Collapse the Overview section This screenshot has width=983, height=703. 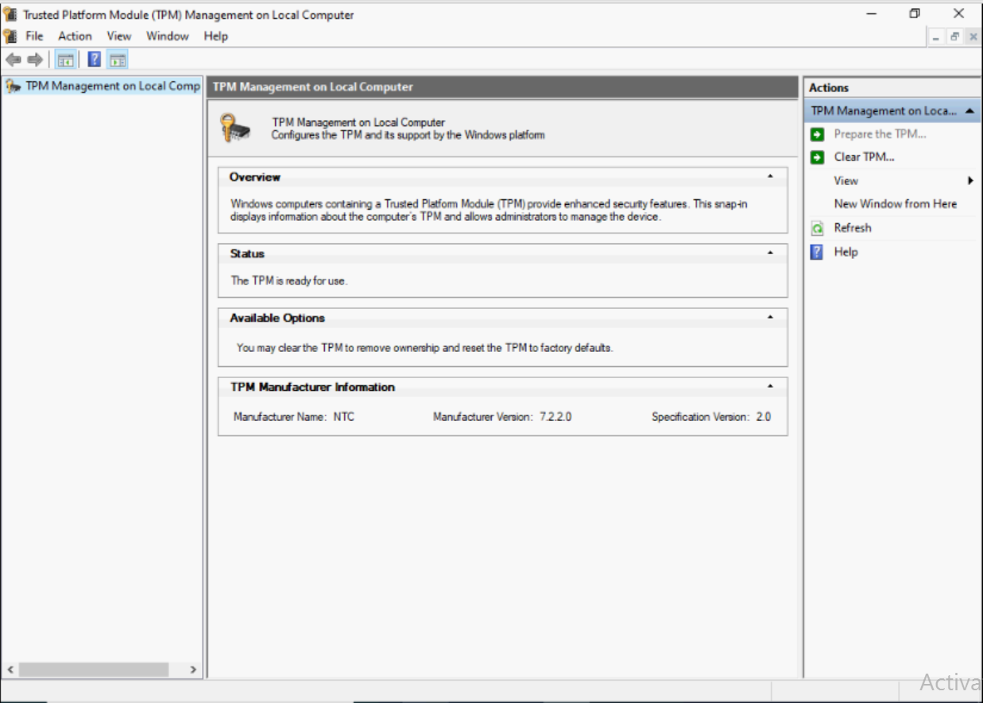tap(770, 176)
